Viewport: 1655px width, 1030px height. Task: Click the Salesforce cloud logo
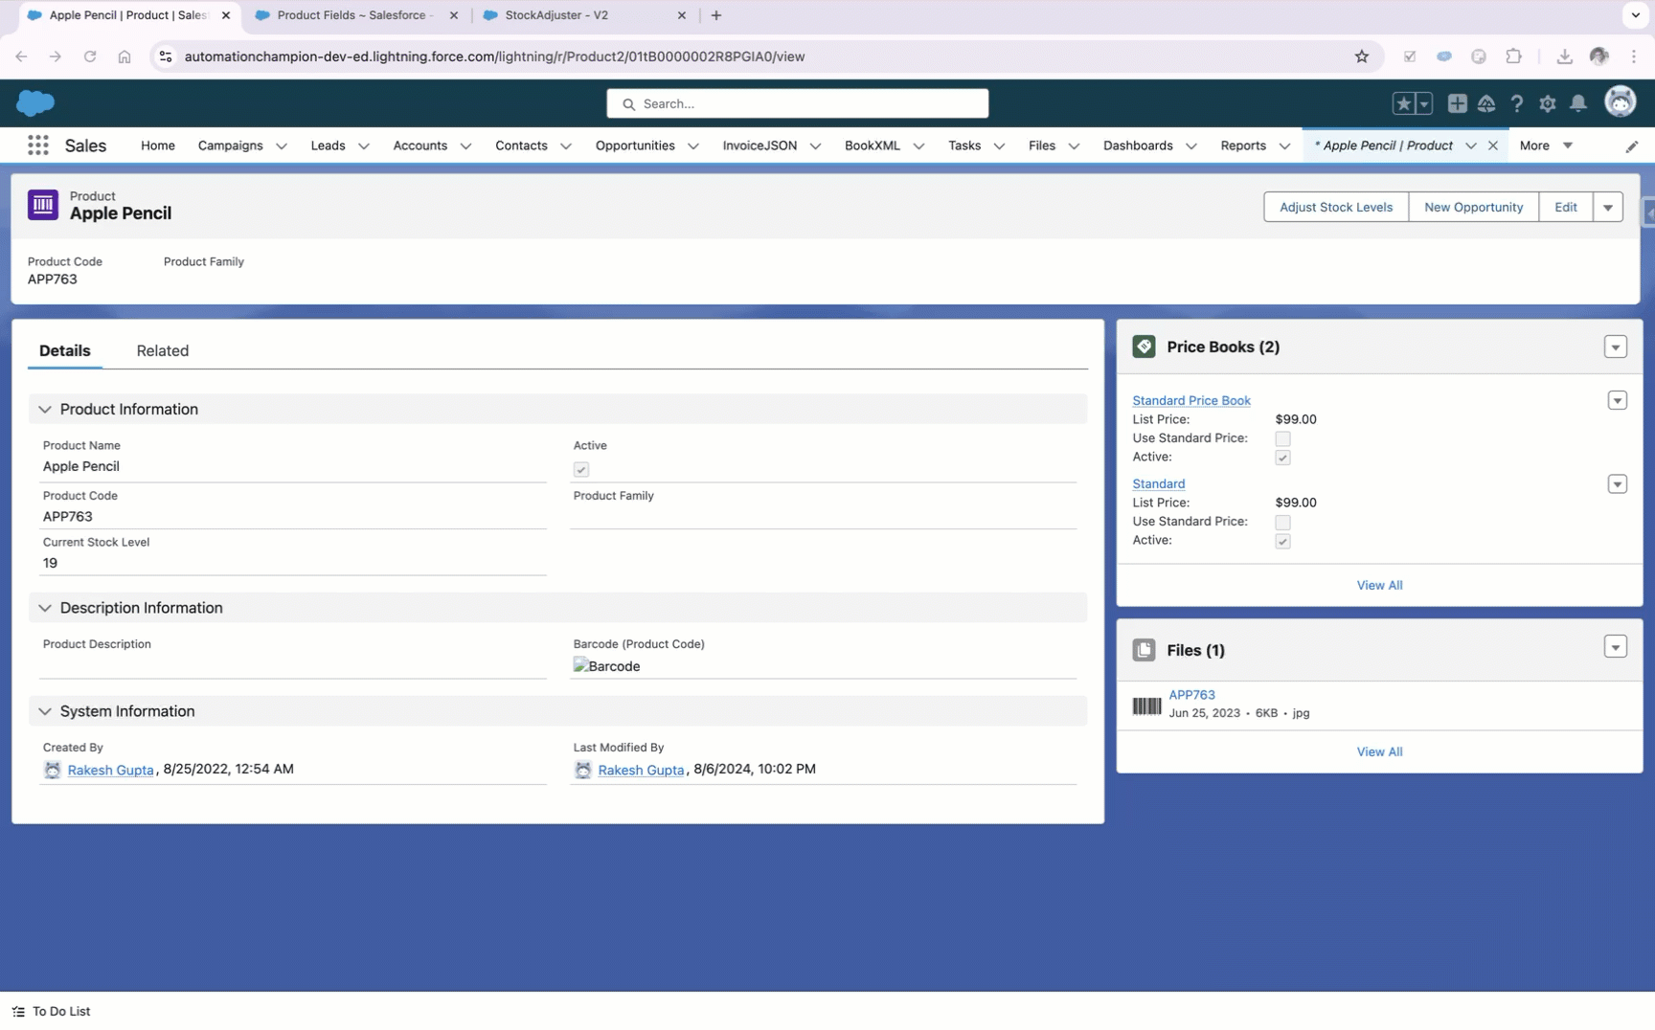coord(35,102)
